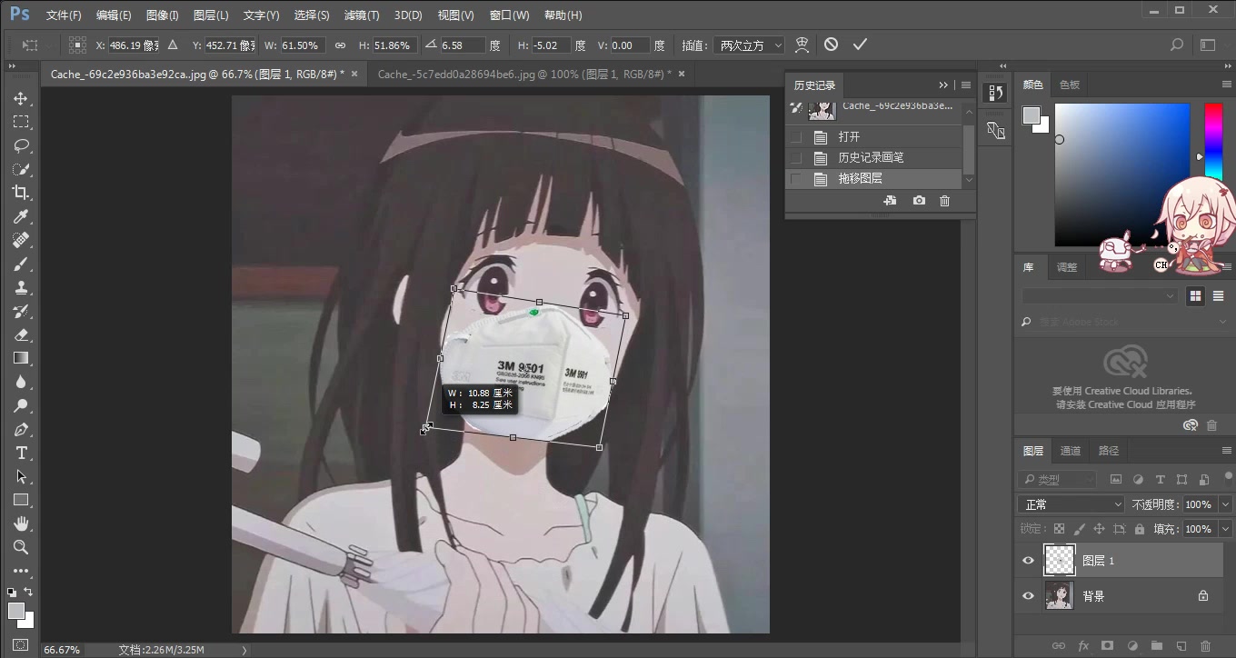1236x658 pixels.
Task: Select the Horizontal Type tool
Action: pos(21,453)
